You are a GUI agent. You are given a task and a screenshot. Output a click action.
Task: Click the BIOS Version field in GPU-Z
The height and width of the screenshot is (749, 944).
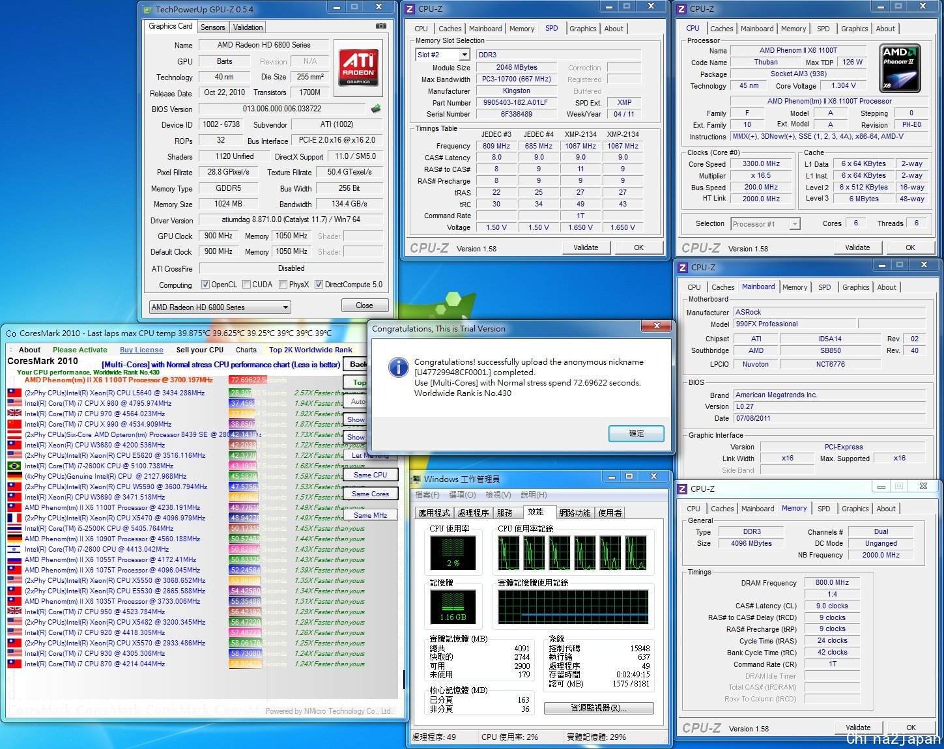pyautogui.click(x=282, y=109)
